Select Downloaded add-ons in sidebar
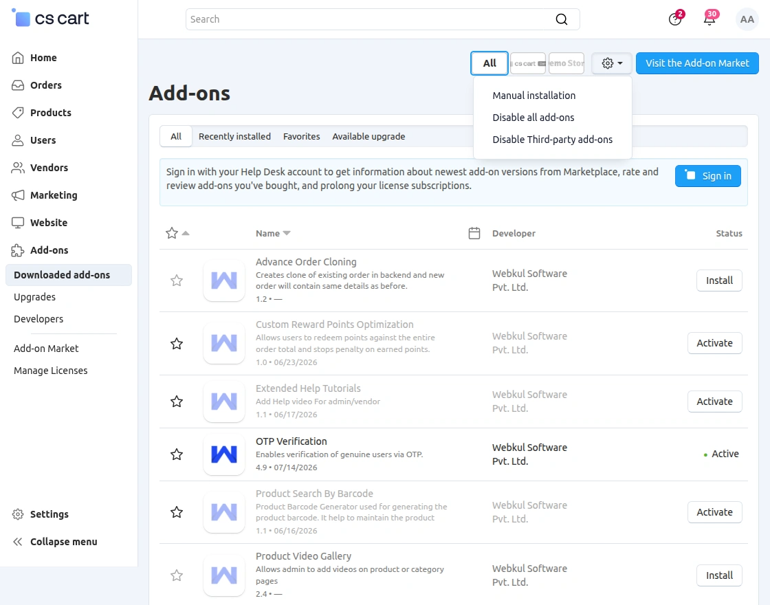The image size is (770, 605). (x=68, y=275)
